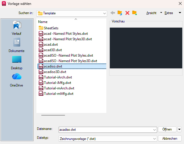Open OneDrive in the sidebar
The image size is (184, 144).
(x=16, y=80)
